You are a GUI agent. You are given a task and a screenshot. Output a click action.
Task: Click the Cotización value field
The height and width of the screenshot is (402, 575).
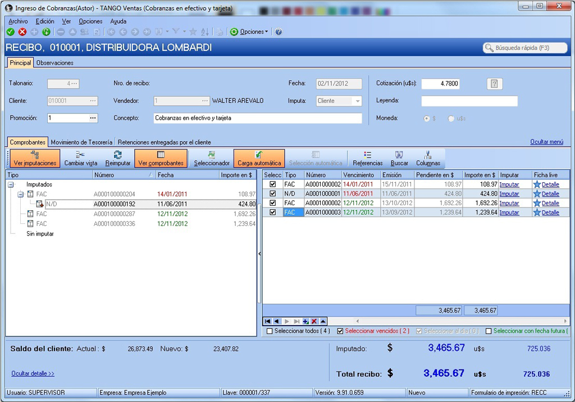click(440, 84)
